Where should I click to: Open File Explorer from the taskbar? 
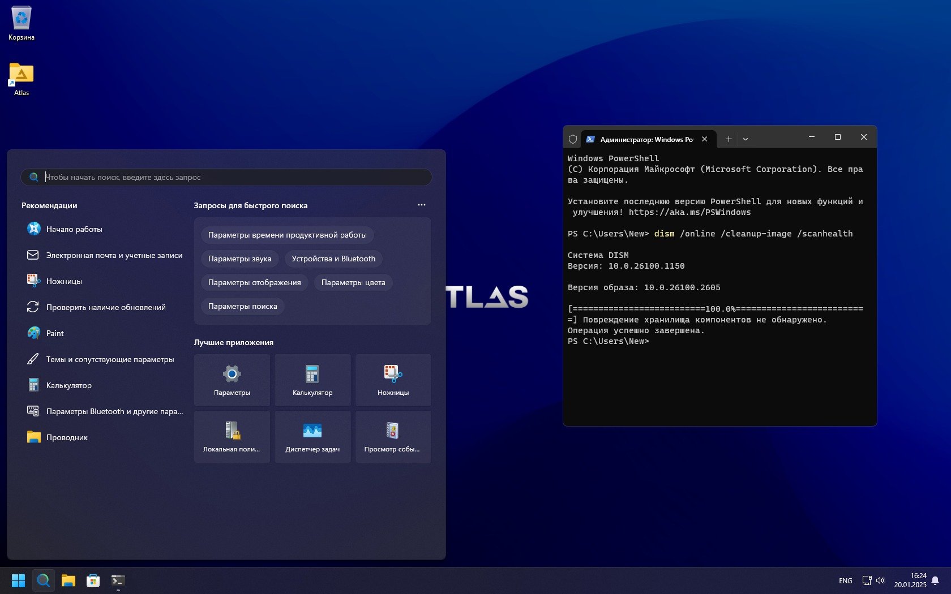(x=68, y=580)
